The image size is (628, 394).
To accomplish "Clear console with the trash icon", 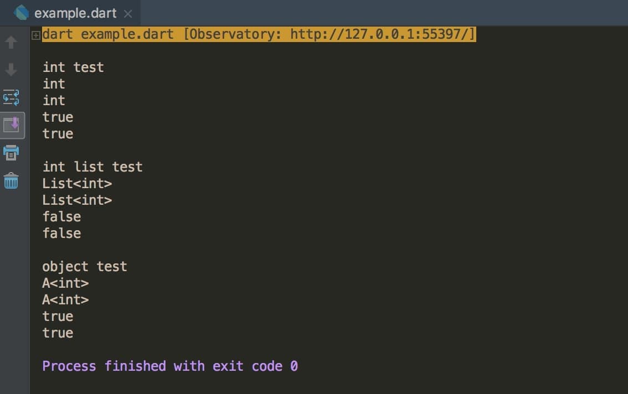I will (11, 180).
